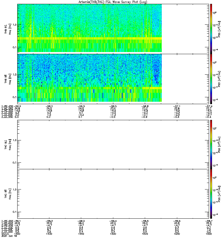Click the 1440 time label
Screen dimensions: 223x238
pos(81,234)
